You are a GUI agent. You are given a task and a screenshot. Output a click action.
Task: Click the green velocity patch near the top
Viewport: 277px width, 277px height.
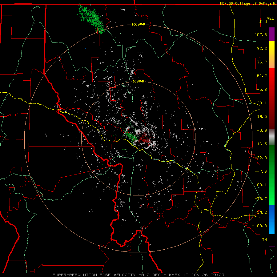[91, 18]
